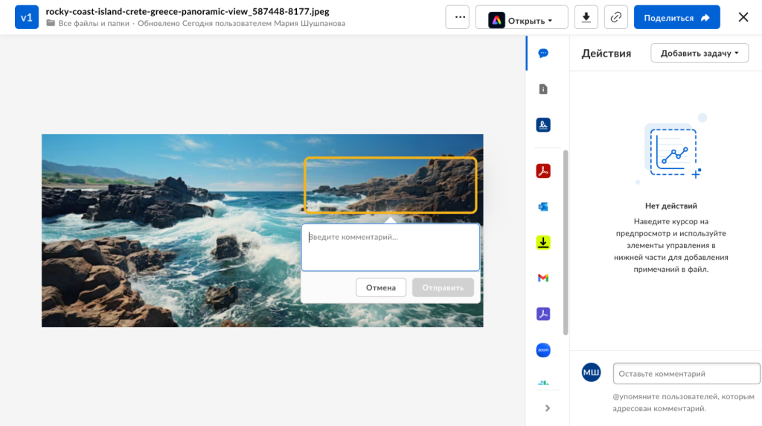The height and width of the screenshot is (426, 762).
Task: Focus the Введите комментарий text area
Action: 390,247
